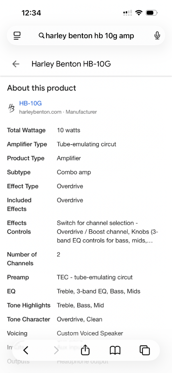The image size is (172, 373).
Task: Tap the Harley Benton HB-10G page title
Action: click(71, 64)
